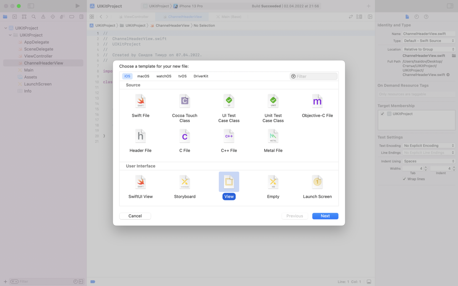Open the Type Default - Swift Source dropdown
This screenshot has height=286, width=458.
(429, 41)
